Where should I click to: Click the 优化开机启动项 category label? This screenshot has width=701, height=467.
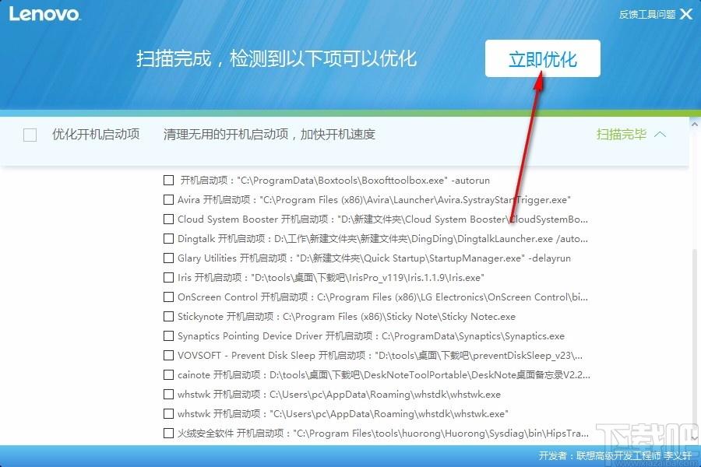96,134
